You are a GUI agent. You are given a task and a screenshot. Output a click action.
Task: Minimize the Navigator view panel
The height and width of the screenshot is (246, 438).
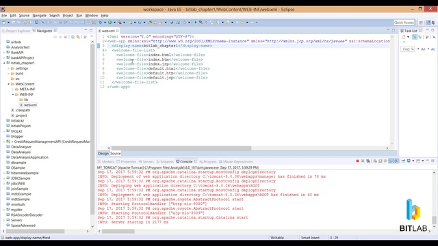tap(86, 30)
